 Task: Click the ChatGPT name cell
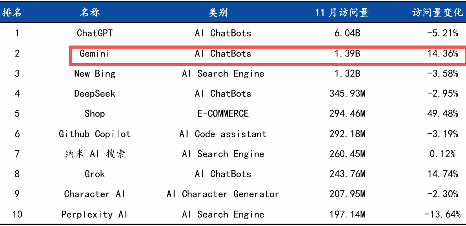coord(95,33)
